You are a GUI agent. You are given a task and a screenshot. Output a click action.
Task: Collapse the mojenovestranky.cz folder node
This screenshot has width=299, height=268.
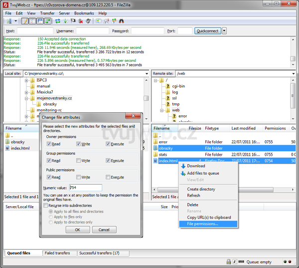click(26, 98)
